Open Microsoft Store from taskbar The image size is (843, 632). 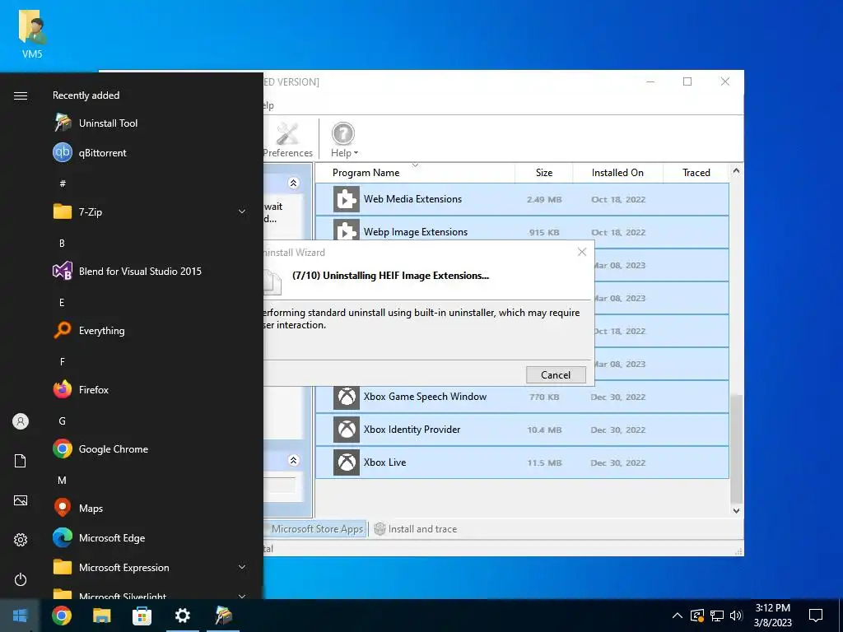(142, 616)
